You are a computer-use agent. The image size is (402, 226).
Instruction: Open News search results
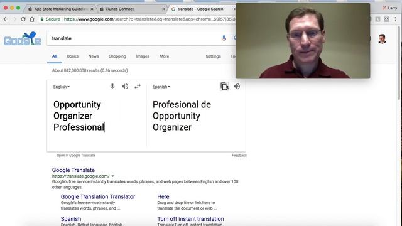(94, 56)
